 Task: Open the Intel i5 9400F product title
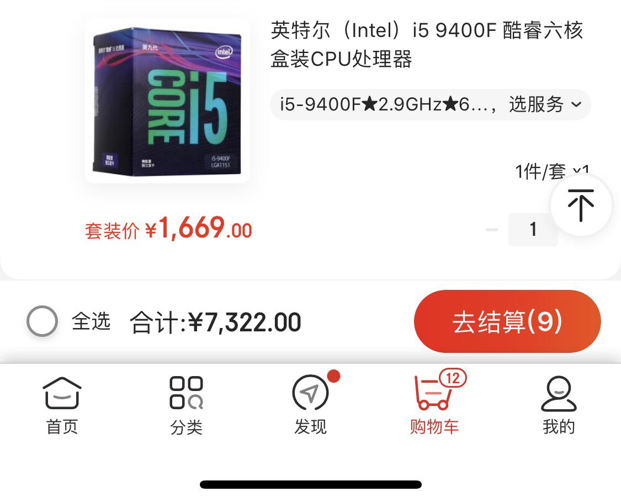[427, 44]
